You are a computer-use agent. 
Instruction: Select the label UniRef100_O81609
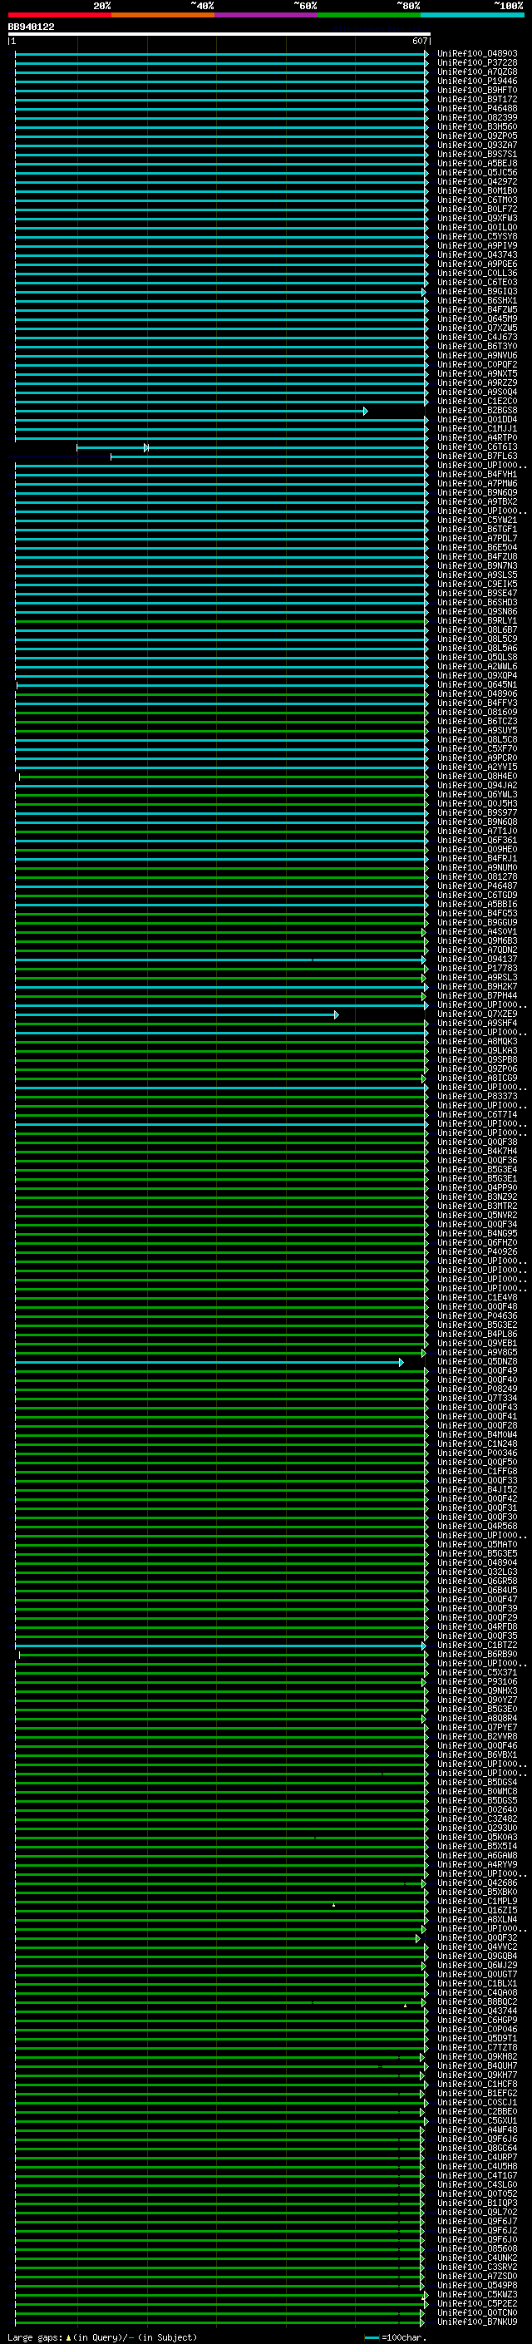(476, 712)
